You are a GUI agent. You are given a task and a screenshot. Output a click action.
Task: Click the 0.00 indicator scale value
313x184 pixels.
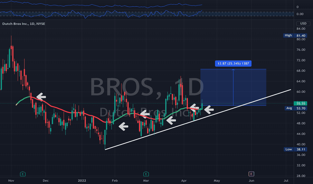(300, 14)
